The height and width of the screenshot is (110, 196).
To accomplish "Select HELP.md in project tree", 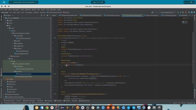I will (x=12, y=84).
